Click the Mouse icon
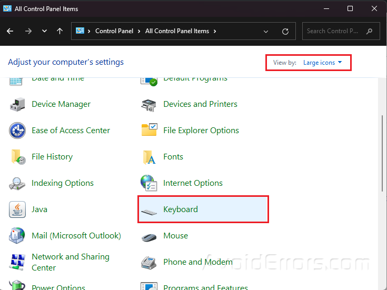Viewport: 387px width, 290px height. pos(149,236)
